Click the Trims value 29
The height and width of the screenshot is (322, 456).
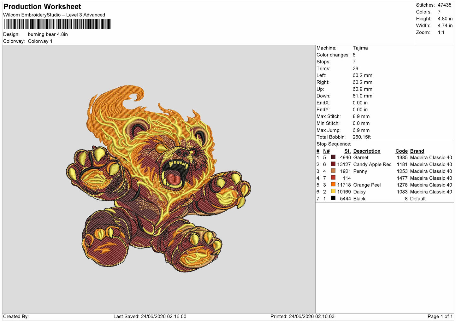point(355,68)
